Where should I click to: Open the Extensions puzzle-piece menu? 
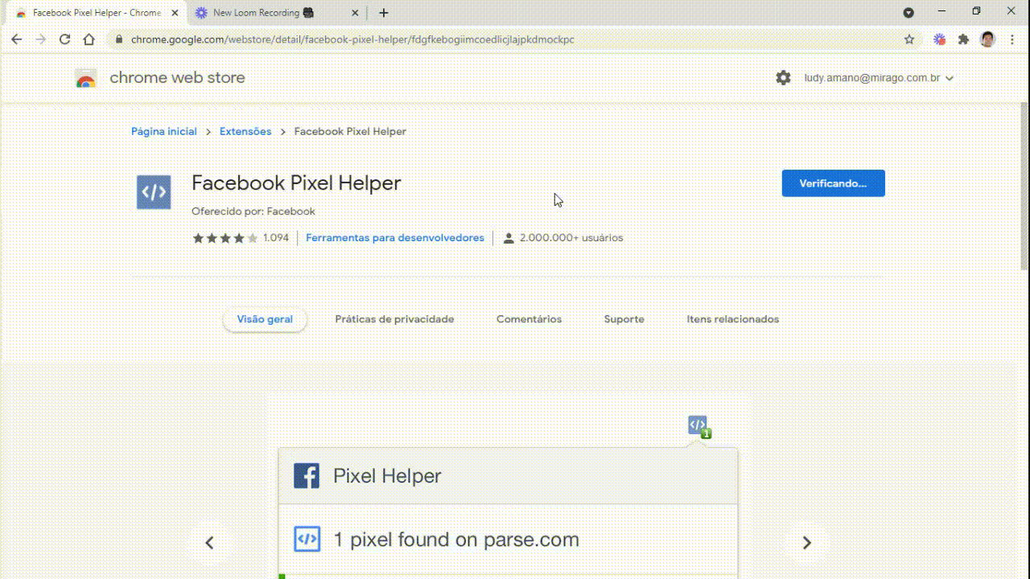coord(963,39)
